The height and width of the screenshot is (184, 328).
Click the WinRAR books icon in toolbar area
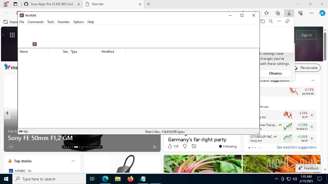35,44
